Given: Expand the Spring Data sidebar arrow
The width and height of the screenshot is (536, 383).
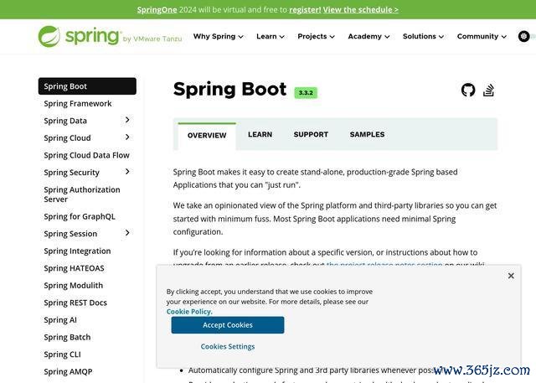Looking at the screenshot, I should tap(127, 121).
